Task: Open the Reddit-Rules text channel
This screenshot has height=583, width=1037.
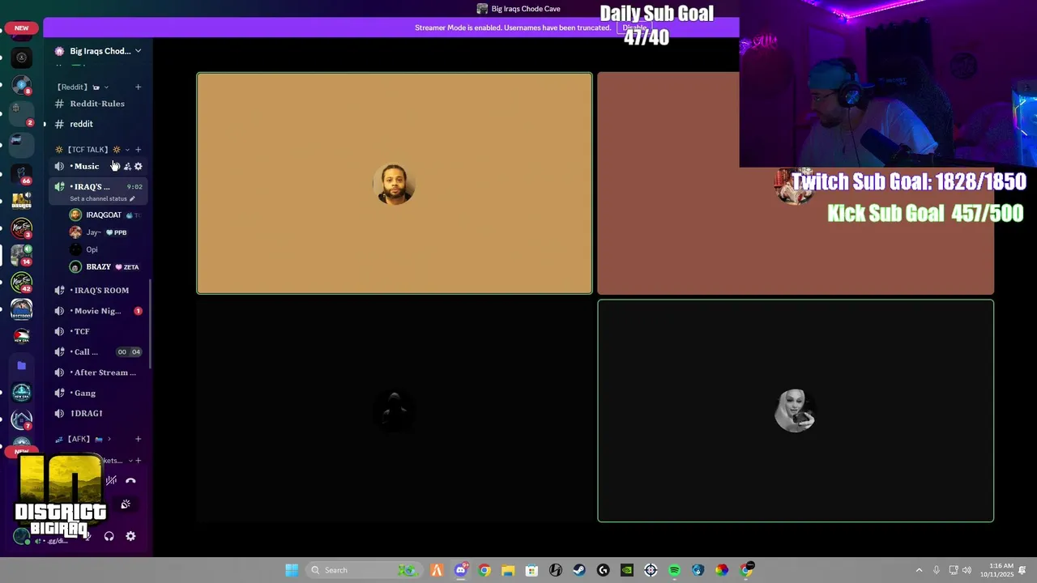Action: click(x=97, y=104)
